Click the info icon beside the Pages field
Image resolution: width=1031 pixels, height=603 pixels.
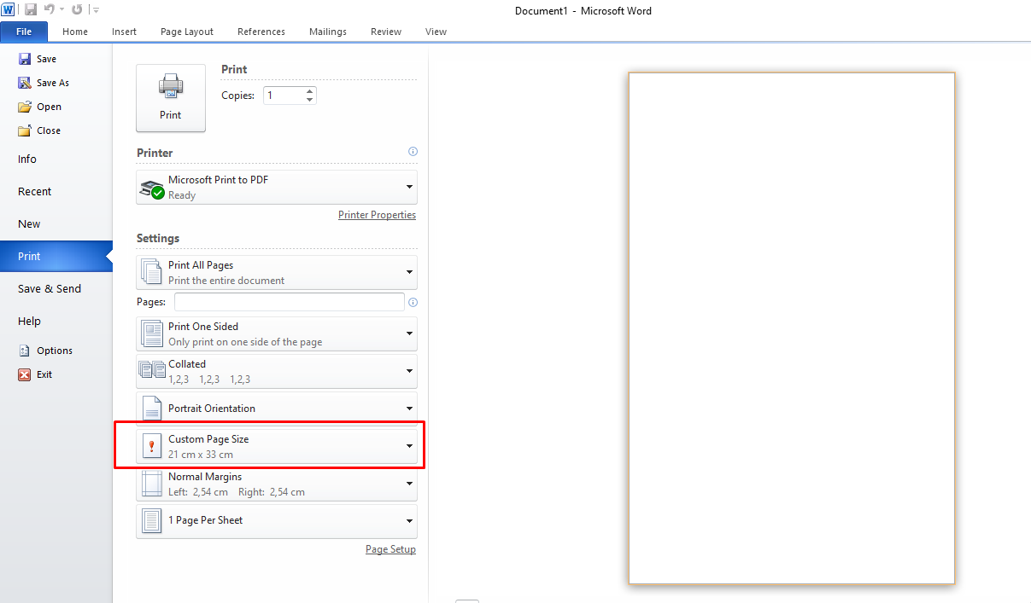click(x=413, y=302)
